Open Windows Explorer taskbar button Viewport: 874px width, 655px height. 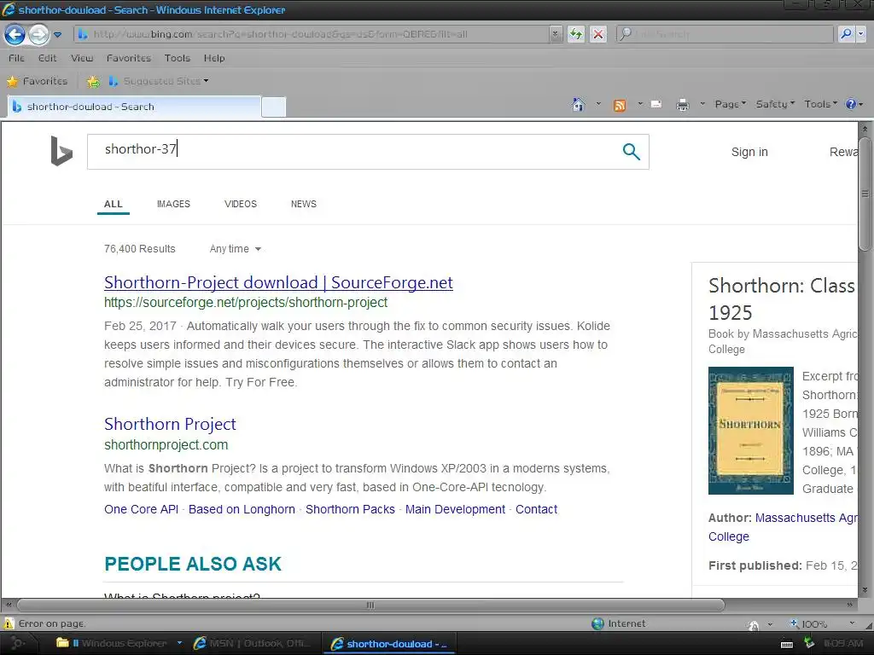point(118,643)
